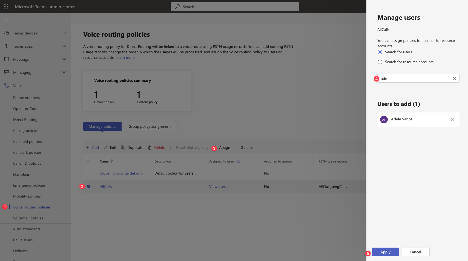468x261 pixels.
Task: Click the PSTN usage records column header
Action: pos(333,161)
